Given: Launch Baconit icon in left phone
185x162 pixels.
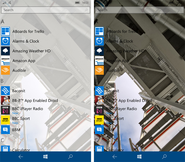Looking at the screenshot, I should (5, 91).
